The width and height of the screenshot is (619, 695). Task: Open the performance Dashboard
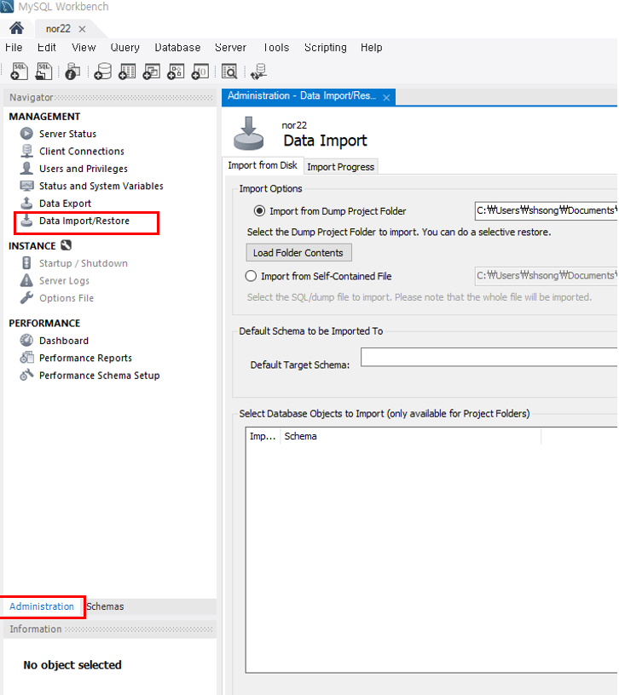[63, 341]
